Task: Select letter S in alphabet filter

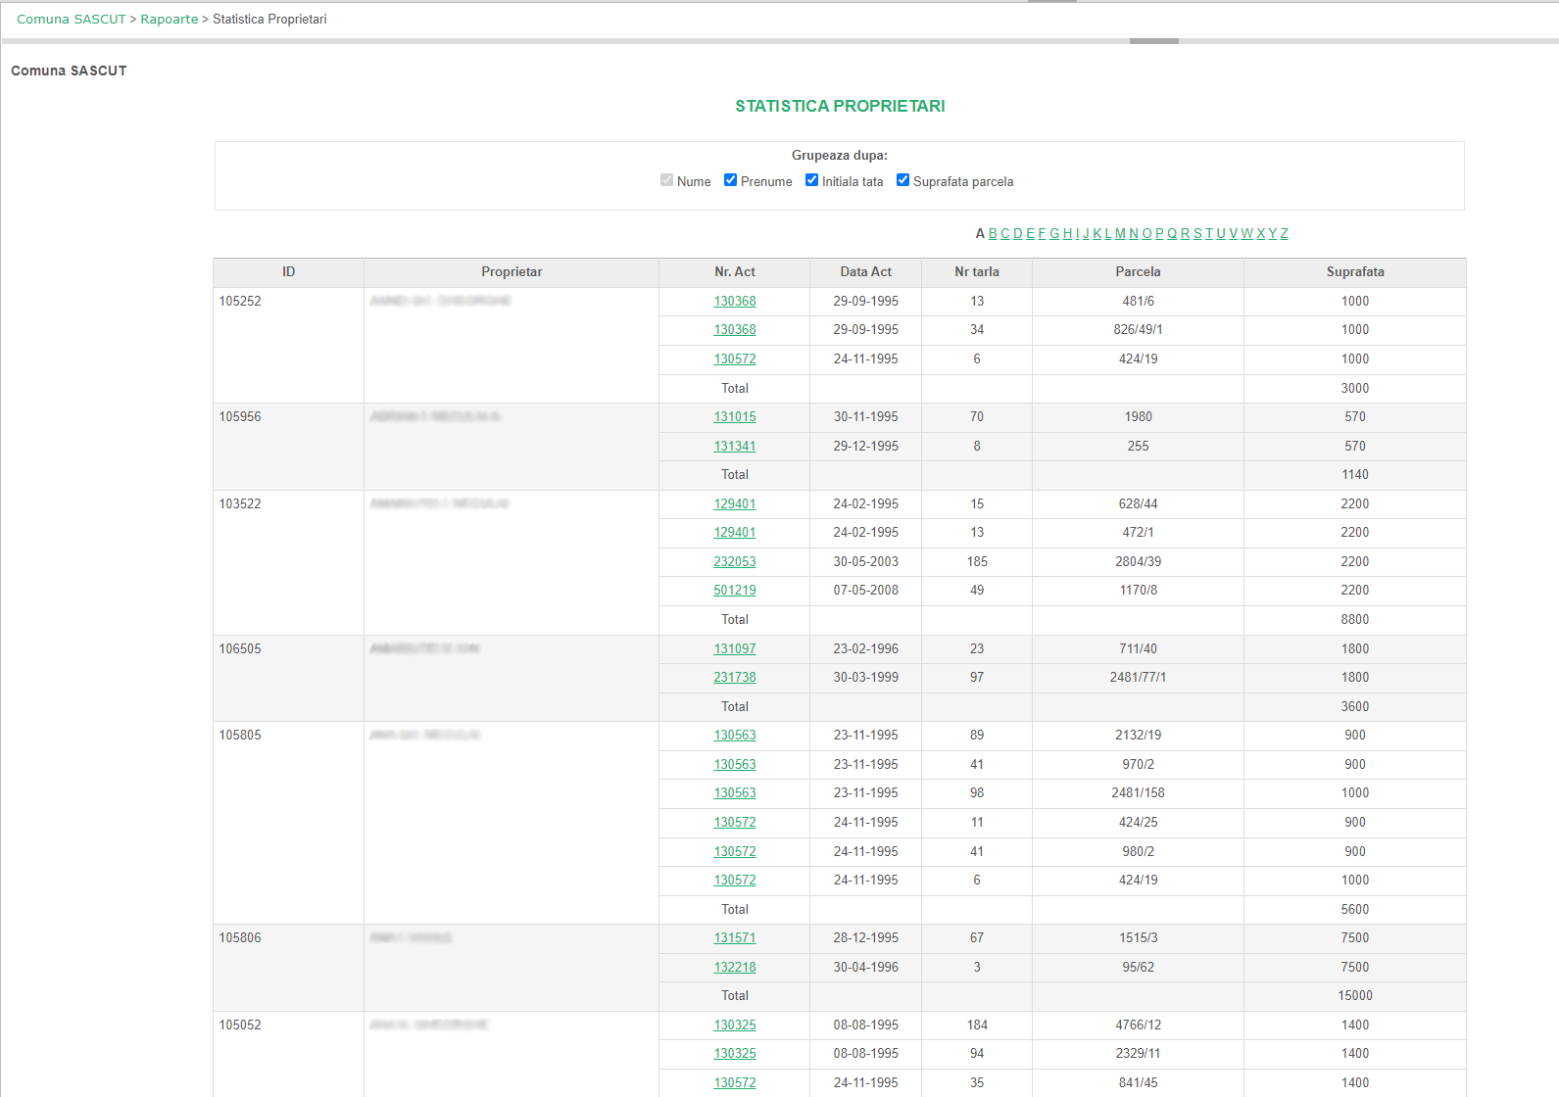Action: point(1197,234)
